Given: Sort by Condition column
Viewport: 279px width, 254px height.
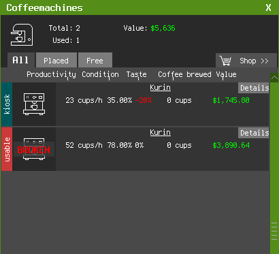Looking at the screenshot, I should [100, 74].
